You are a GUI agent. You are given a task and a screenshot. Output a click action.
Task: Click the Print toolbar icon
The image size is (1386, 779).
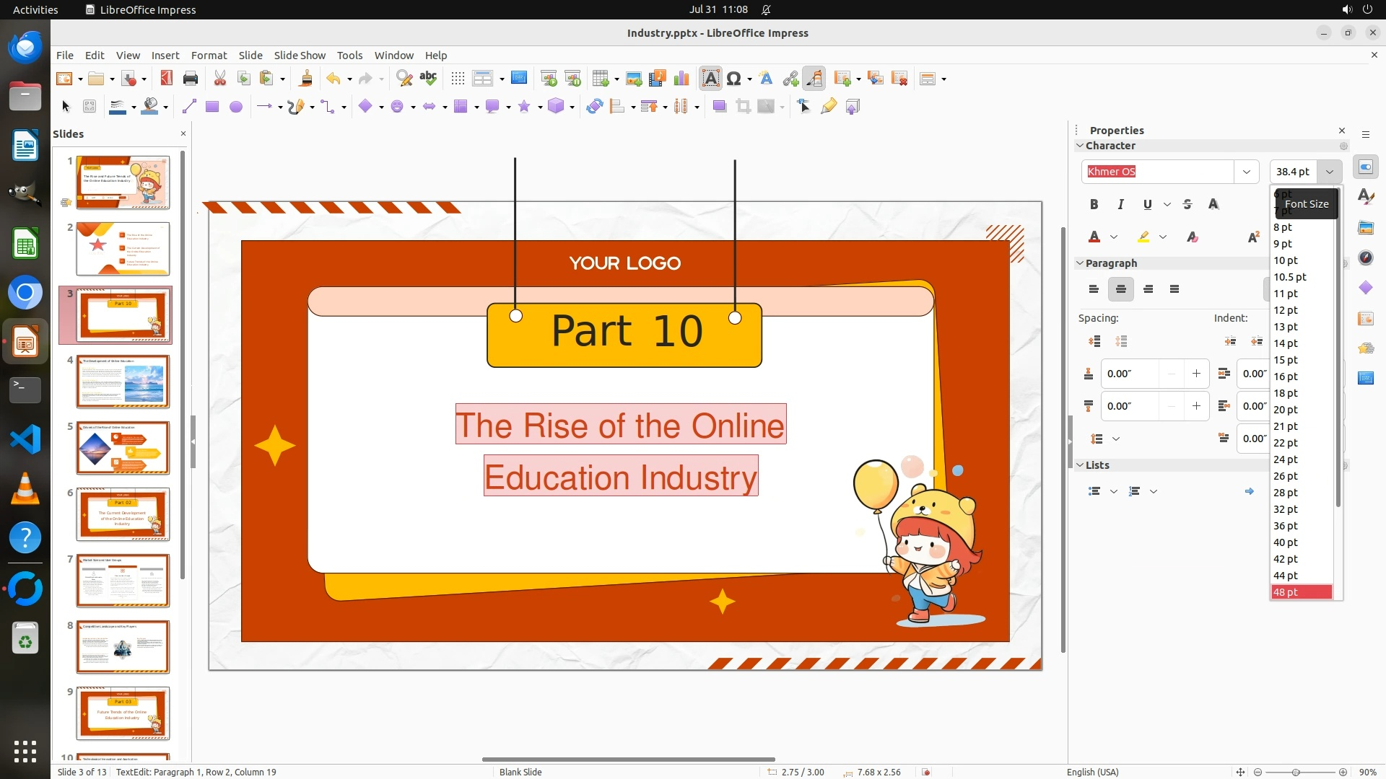point(191,79)
